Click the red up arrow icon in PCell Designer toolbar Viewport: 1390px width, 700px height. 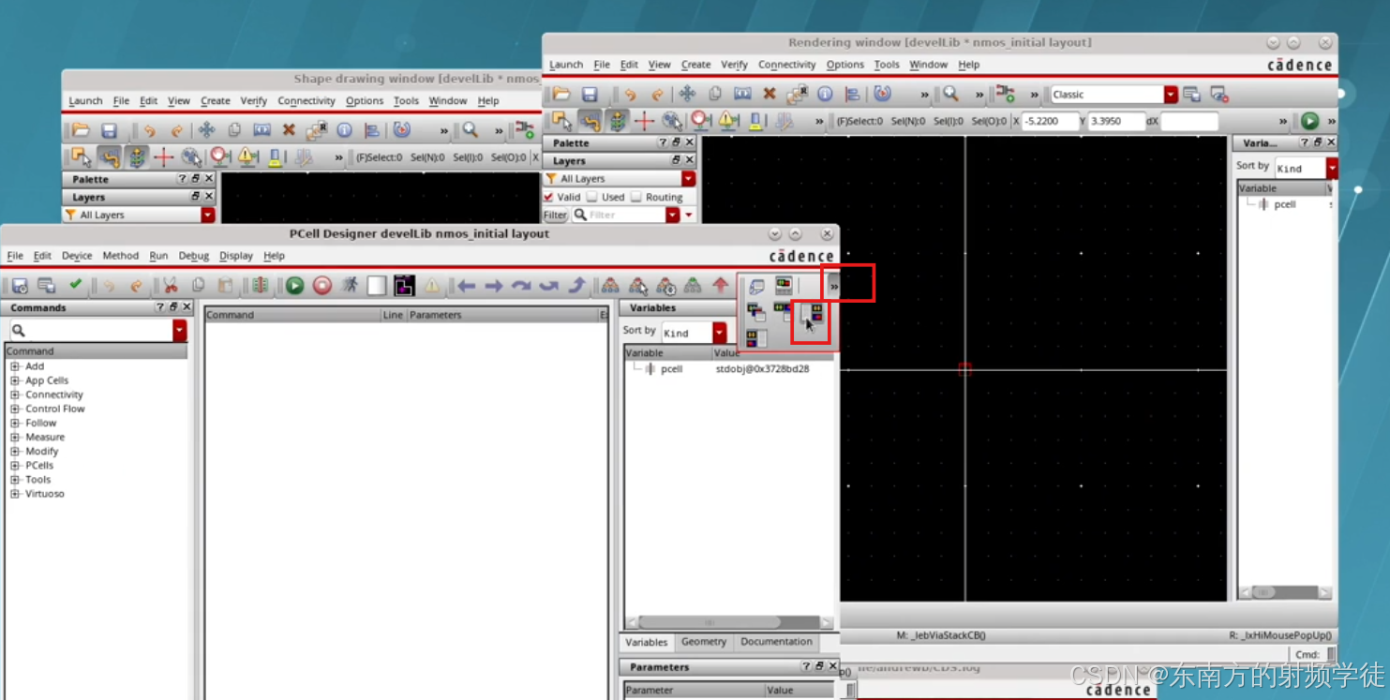pos(720,286)
